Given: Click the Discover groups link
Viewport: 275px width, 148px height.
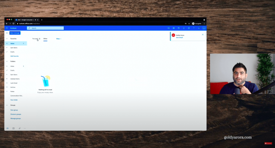Looking at the screenshot, I should (x=15, y=114).
